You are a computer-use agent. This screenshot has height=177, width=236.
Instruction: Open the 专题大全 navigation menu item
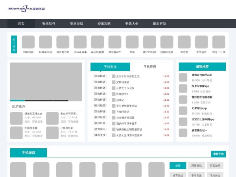click(x=132, y=24)
